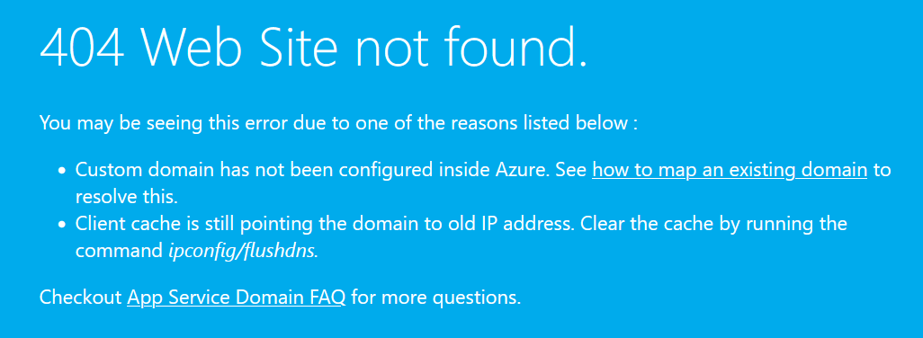Viewport: 923px width, 338px height.
Task: Click the 'resolve this.' text line
Action: point(127,197)
